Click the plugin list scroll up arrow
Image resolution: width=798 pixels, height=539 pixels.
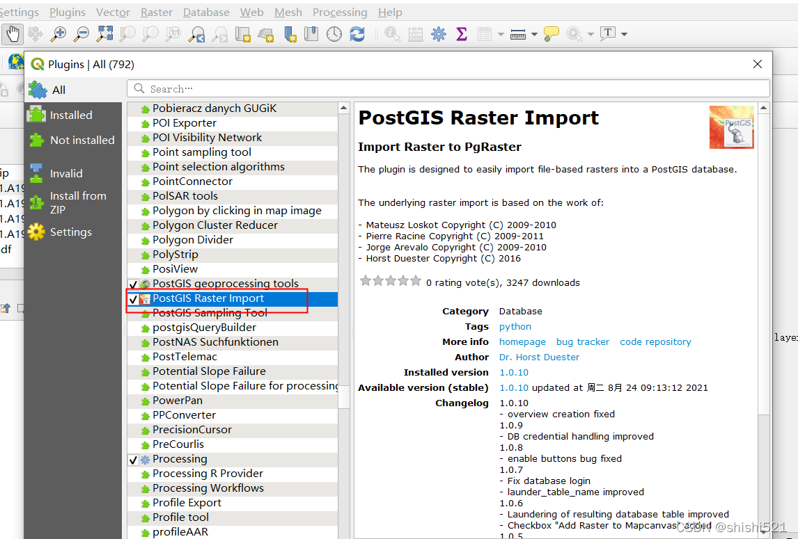pyautogui.click(x=343, y=108)
